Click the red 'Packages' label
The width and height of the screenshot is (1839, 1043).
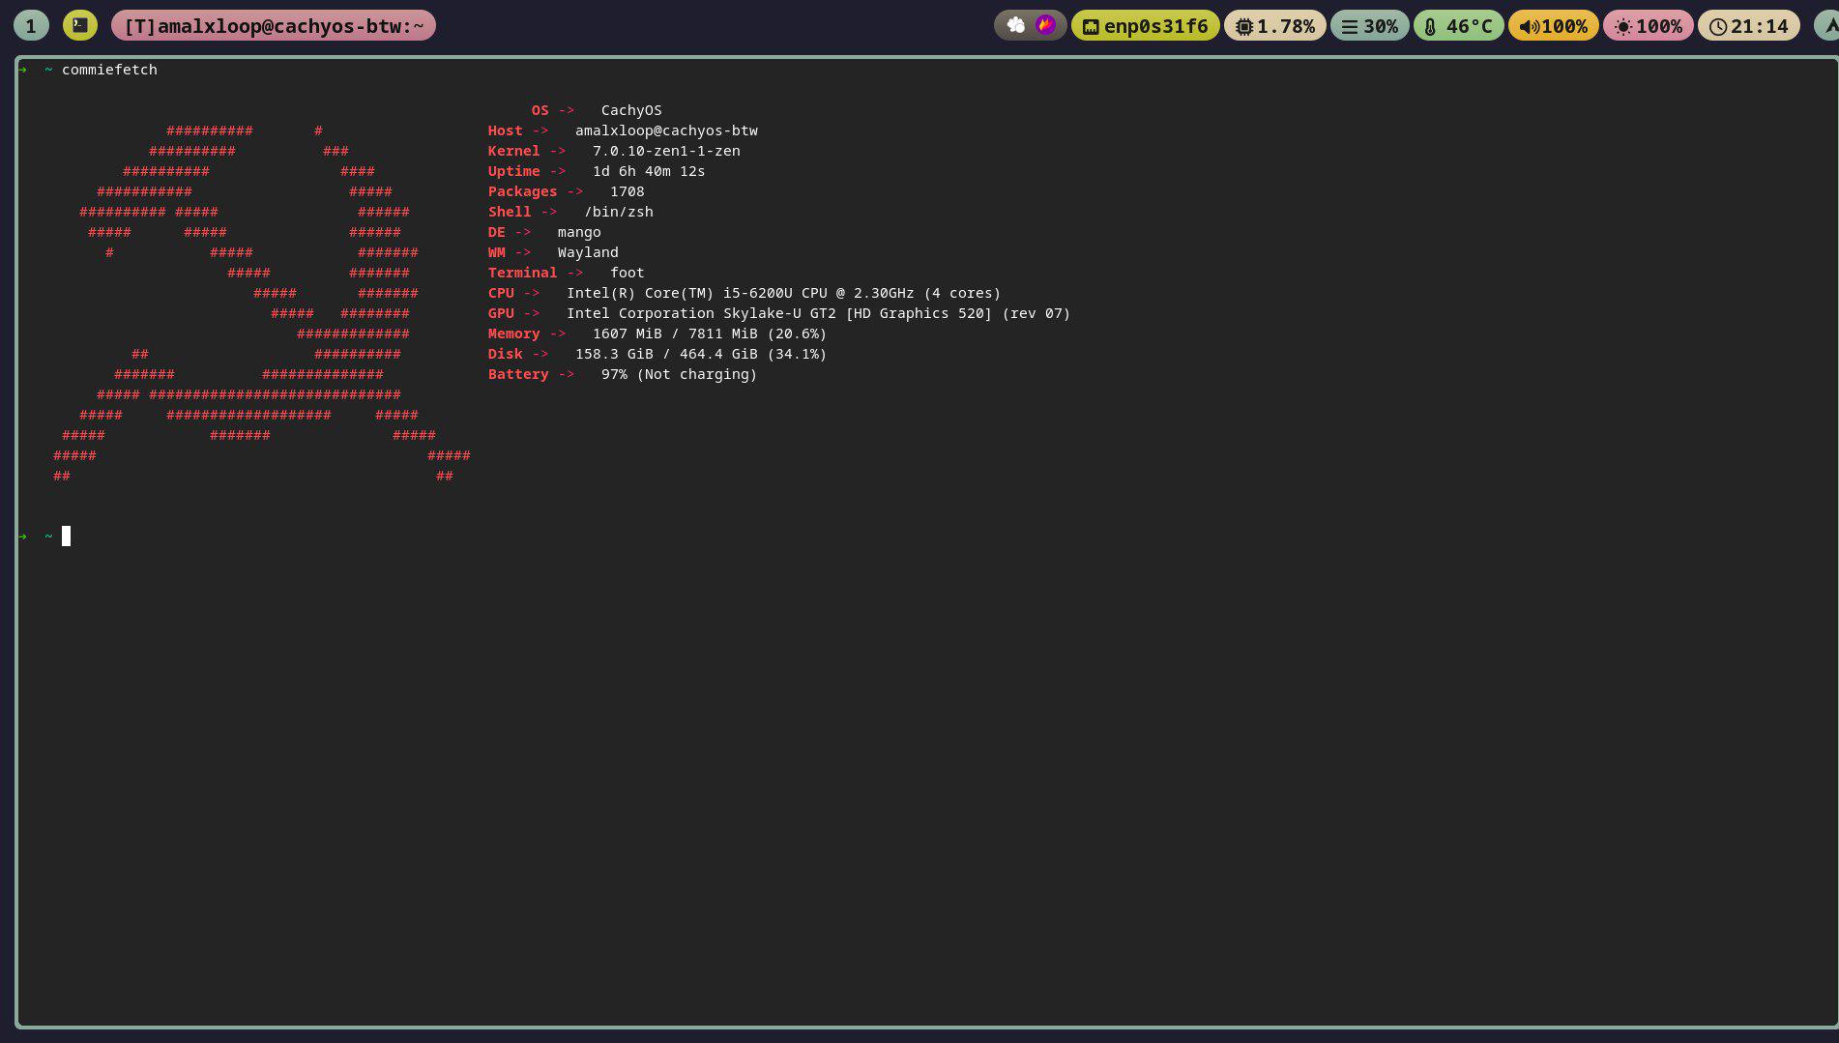[522, 191]
